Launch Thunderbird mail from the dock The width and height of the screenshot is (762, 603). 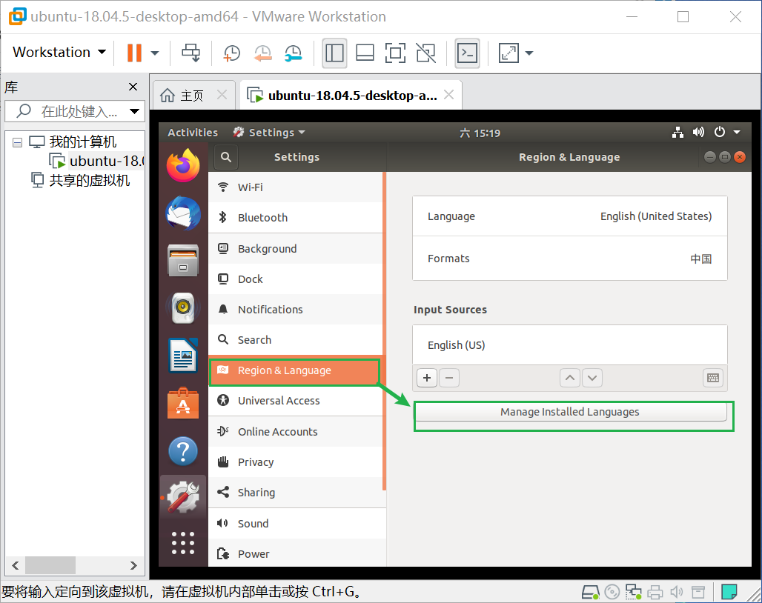tap(183, 213)
